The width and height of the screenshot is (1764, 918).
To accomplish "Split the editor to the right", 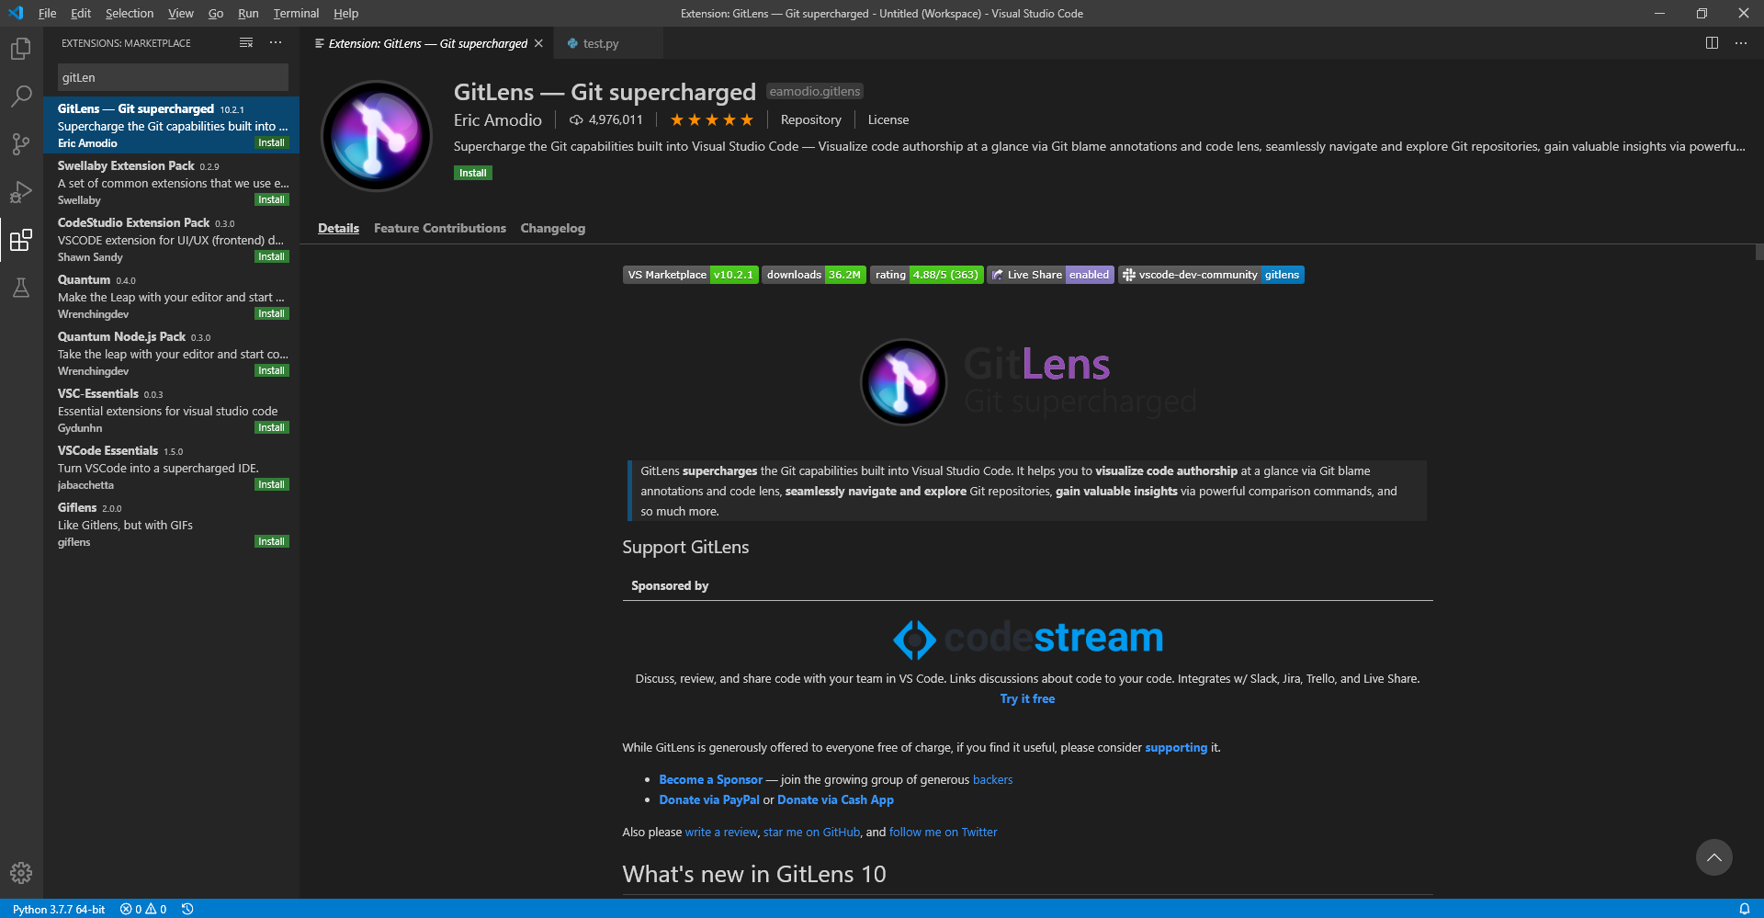I will click(x=1712, y=43).
